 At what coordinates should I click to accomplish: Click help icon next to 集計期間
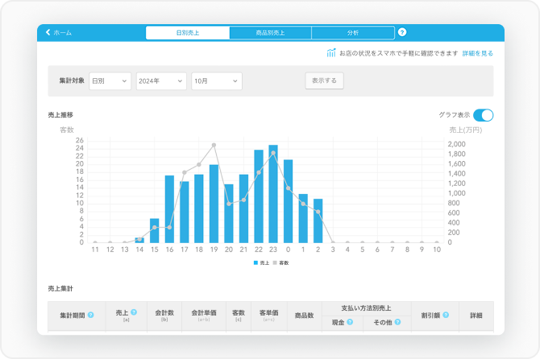pos(90,315)
